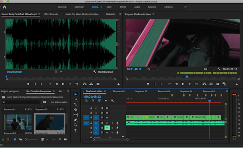This screenshot has height=148, width=243.
Task: Open Comparison View in Program monitor
Action: click(224, 84)
